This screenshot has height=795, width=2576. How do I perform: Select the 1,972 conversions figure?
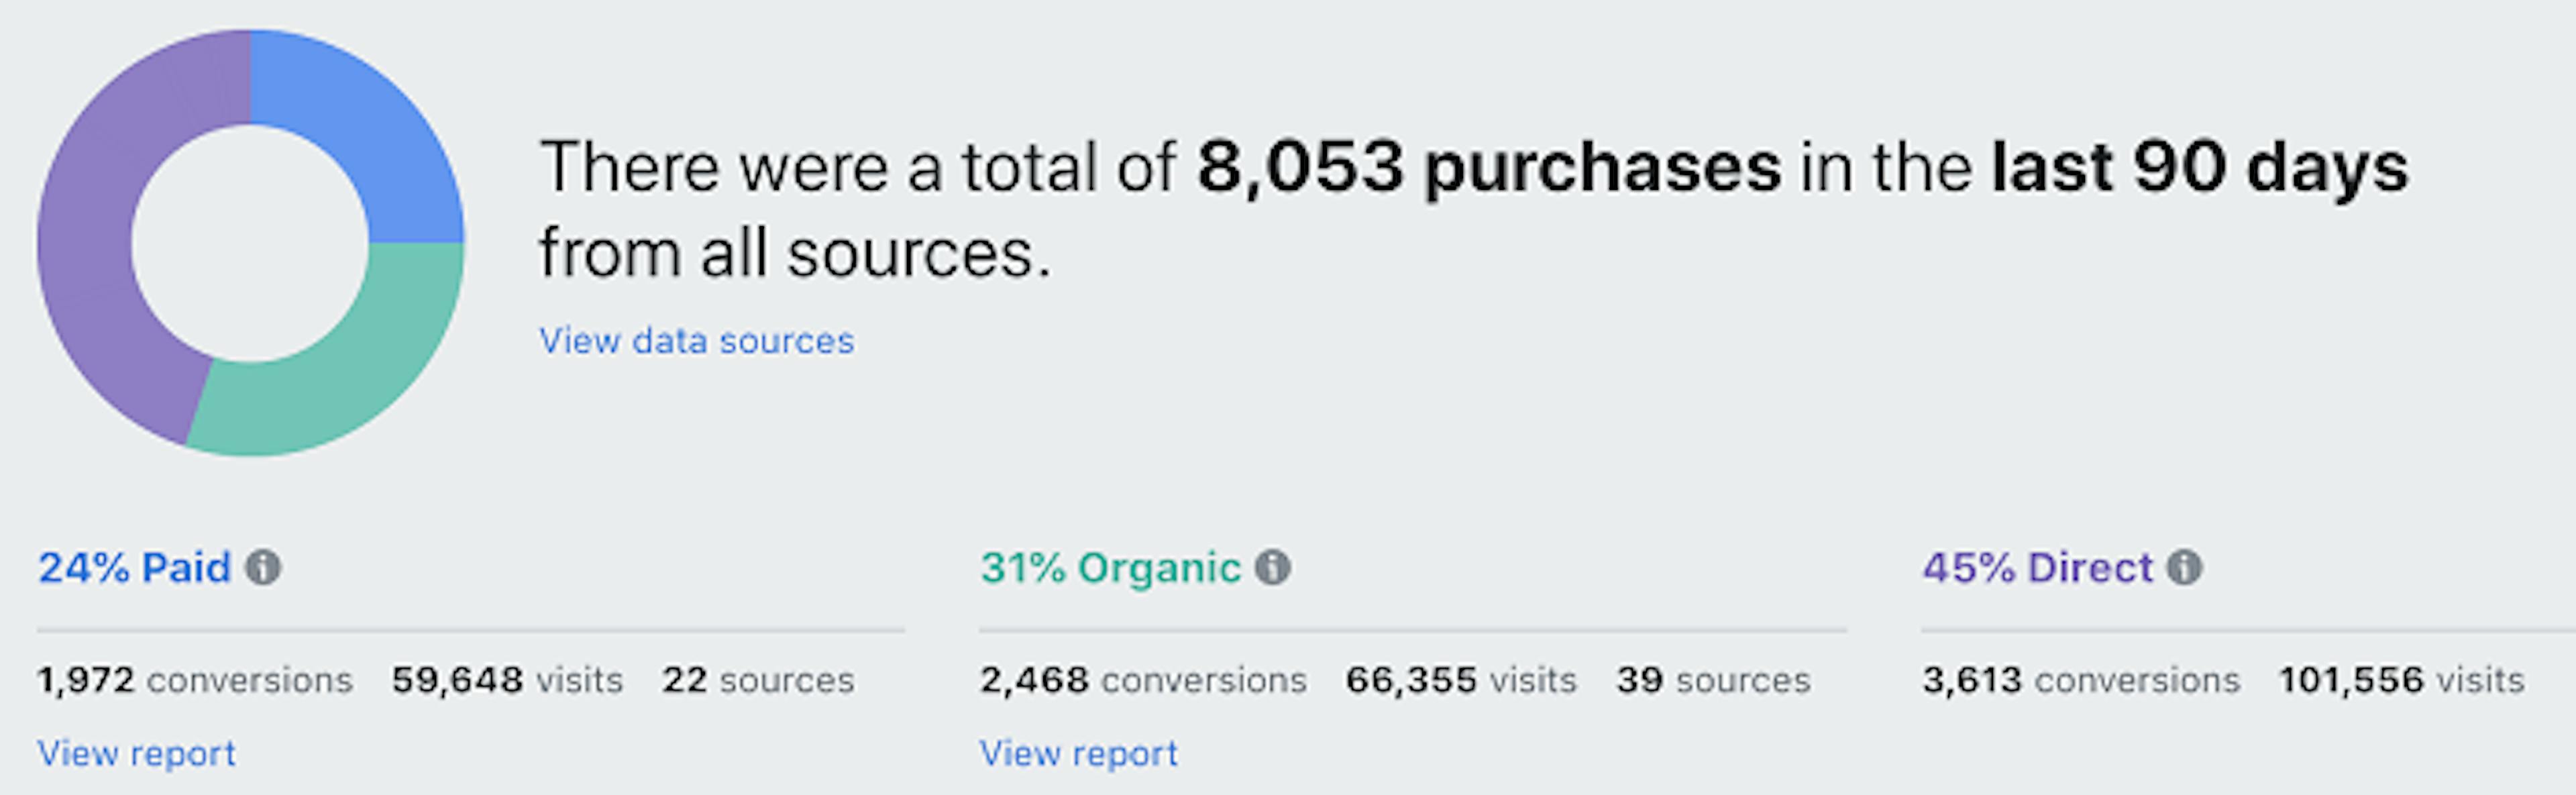pos(194,680)
